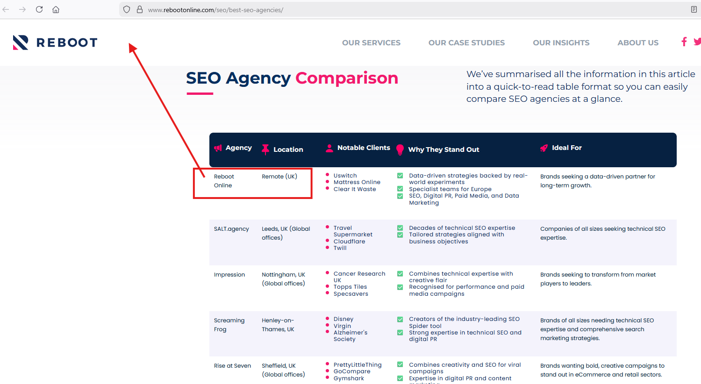Click the browser back arrow

coord(6,9)
